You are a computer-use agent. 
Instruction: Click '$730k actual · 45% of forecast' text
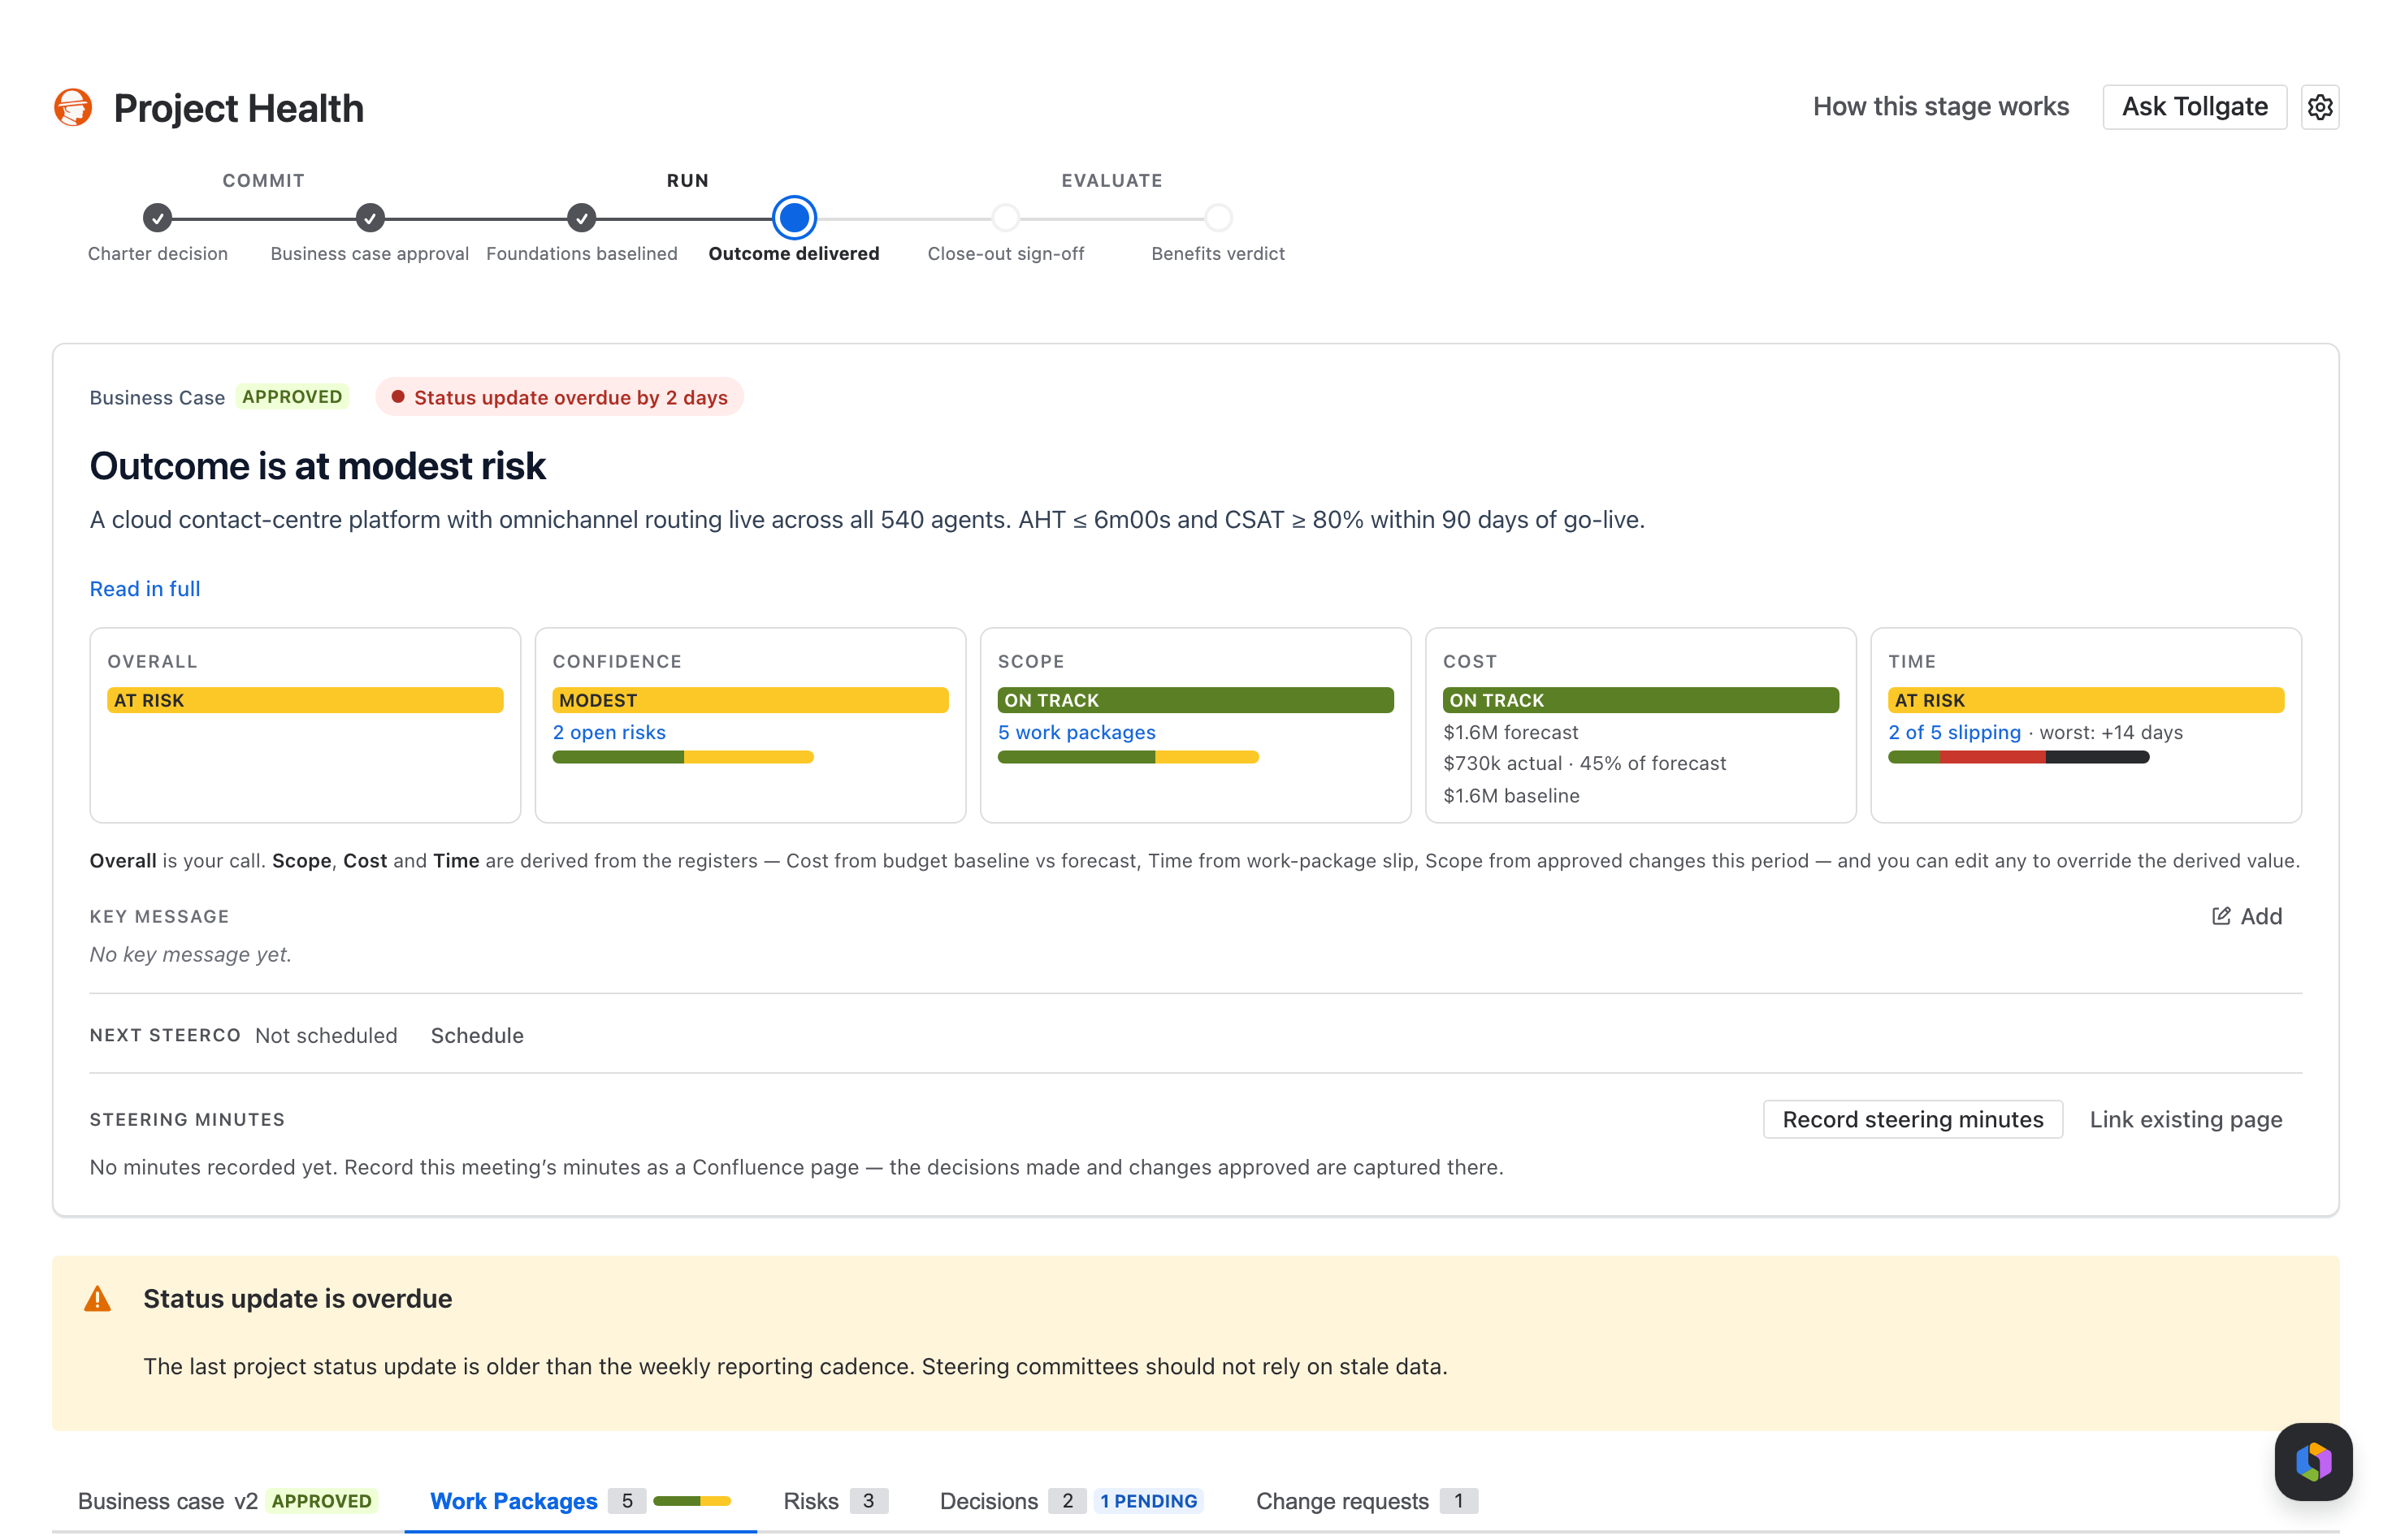tap(1585, 764)
